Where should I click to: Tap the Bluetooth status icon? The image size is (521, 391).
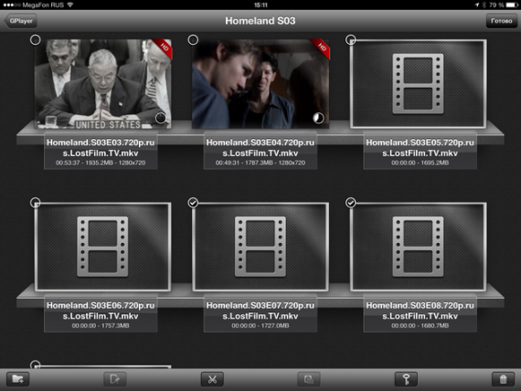(x=484, y=5)
